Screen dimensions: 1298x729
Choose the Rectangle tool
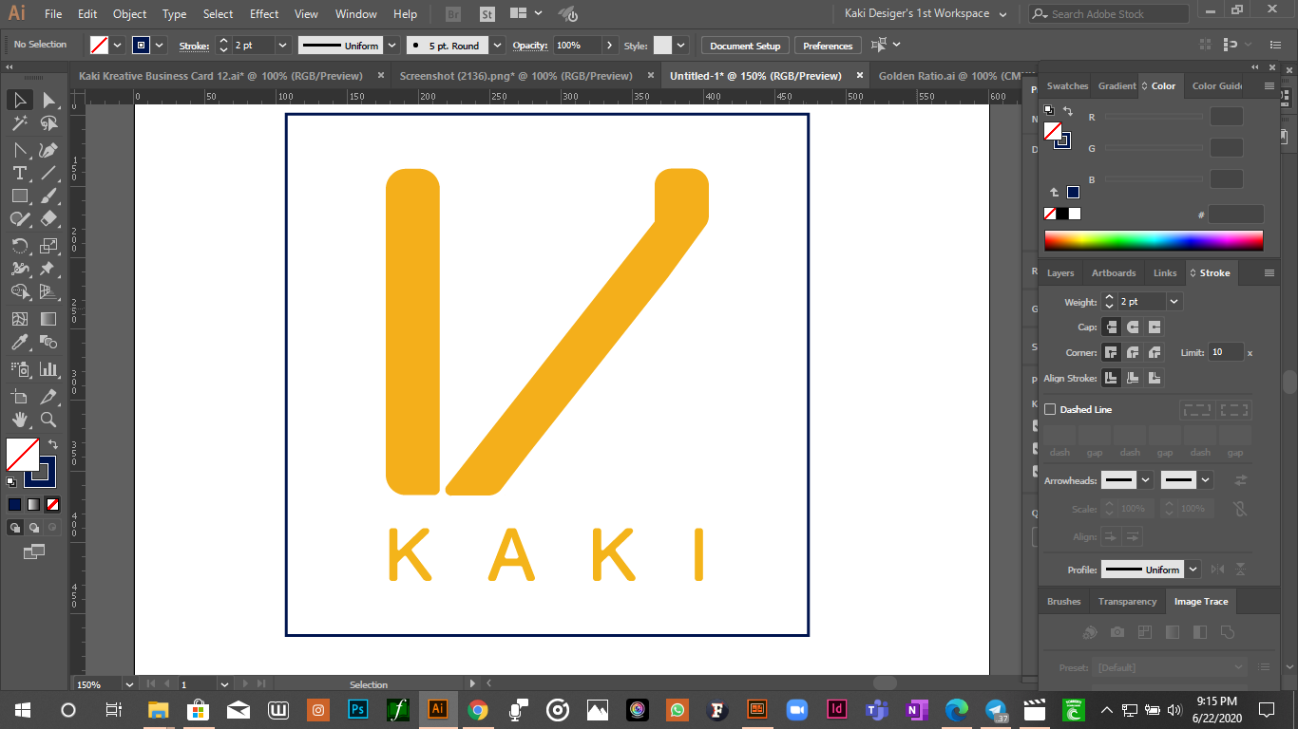click(19, 196)
